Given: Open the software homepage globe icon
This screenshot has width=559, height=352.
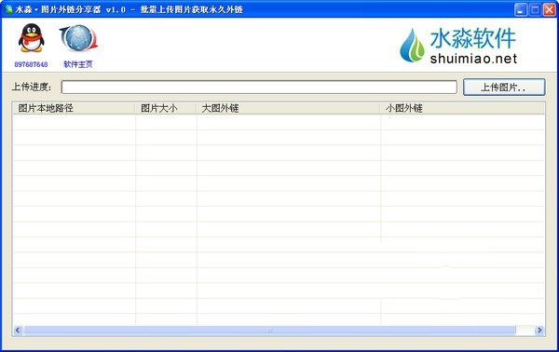Looking at the screenshot, I should [79, 38].
